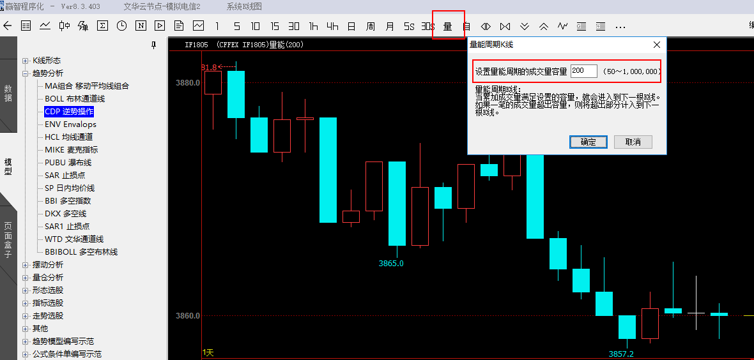Viewport: 754px width, 360px height.
Task: Select CDP 逆势操作 indicator
Action: (x=69, y=112)
